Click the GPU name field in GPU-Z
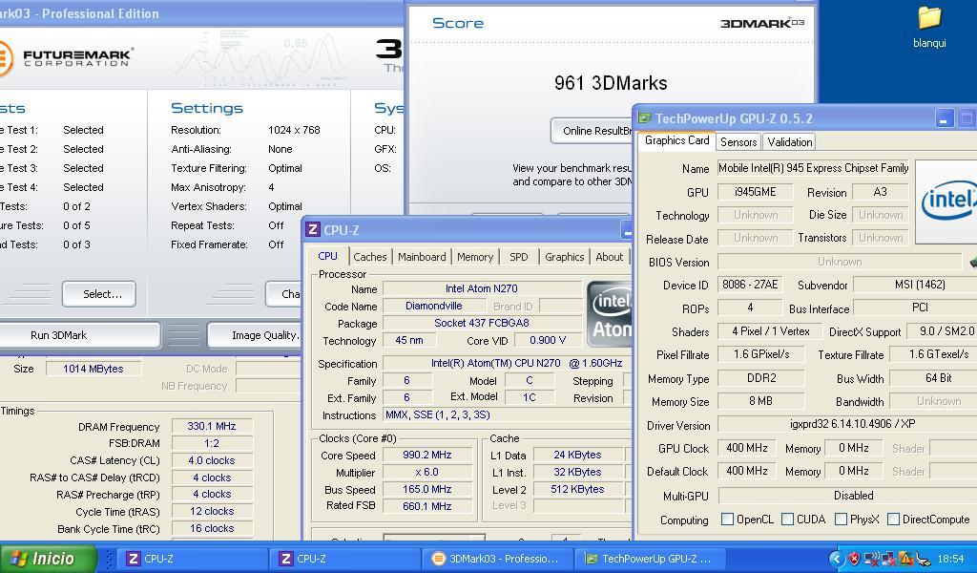 point(813,168)
